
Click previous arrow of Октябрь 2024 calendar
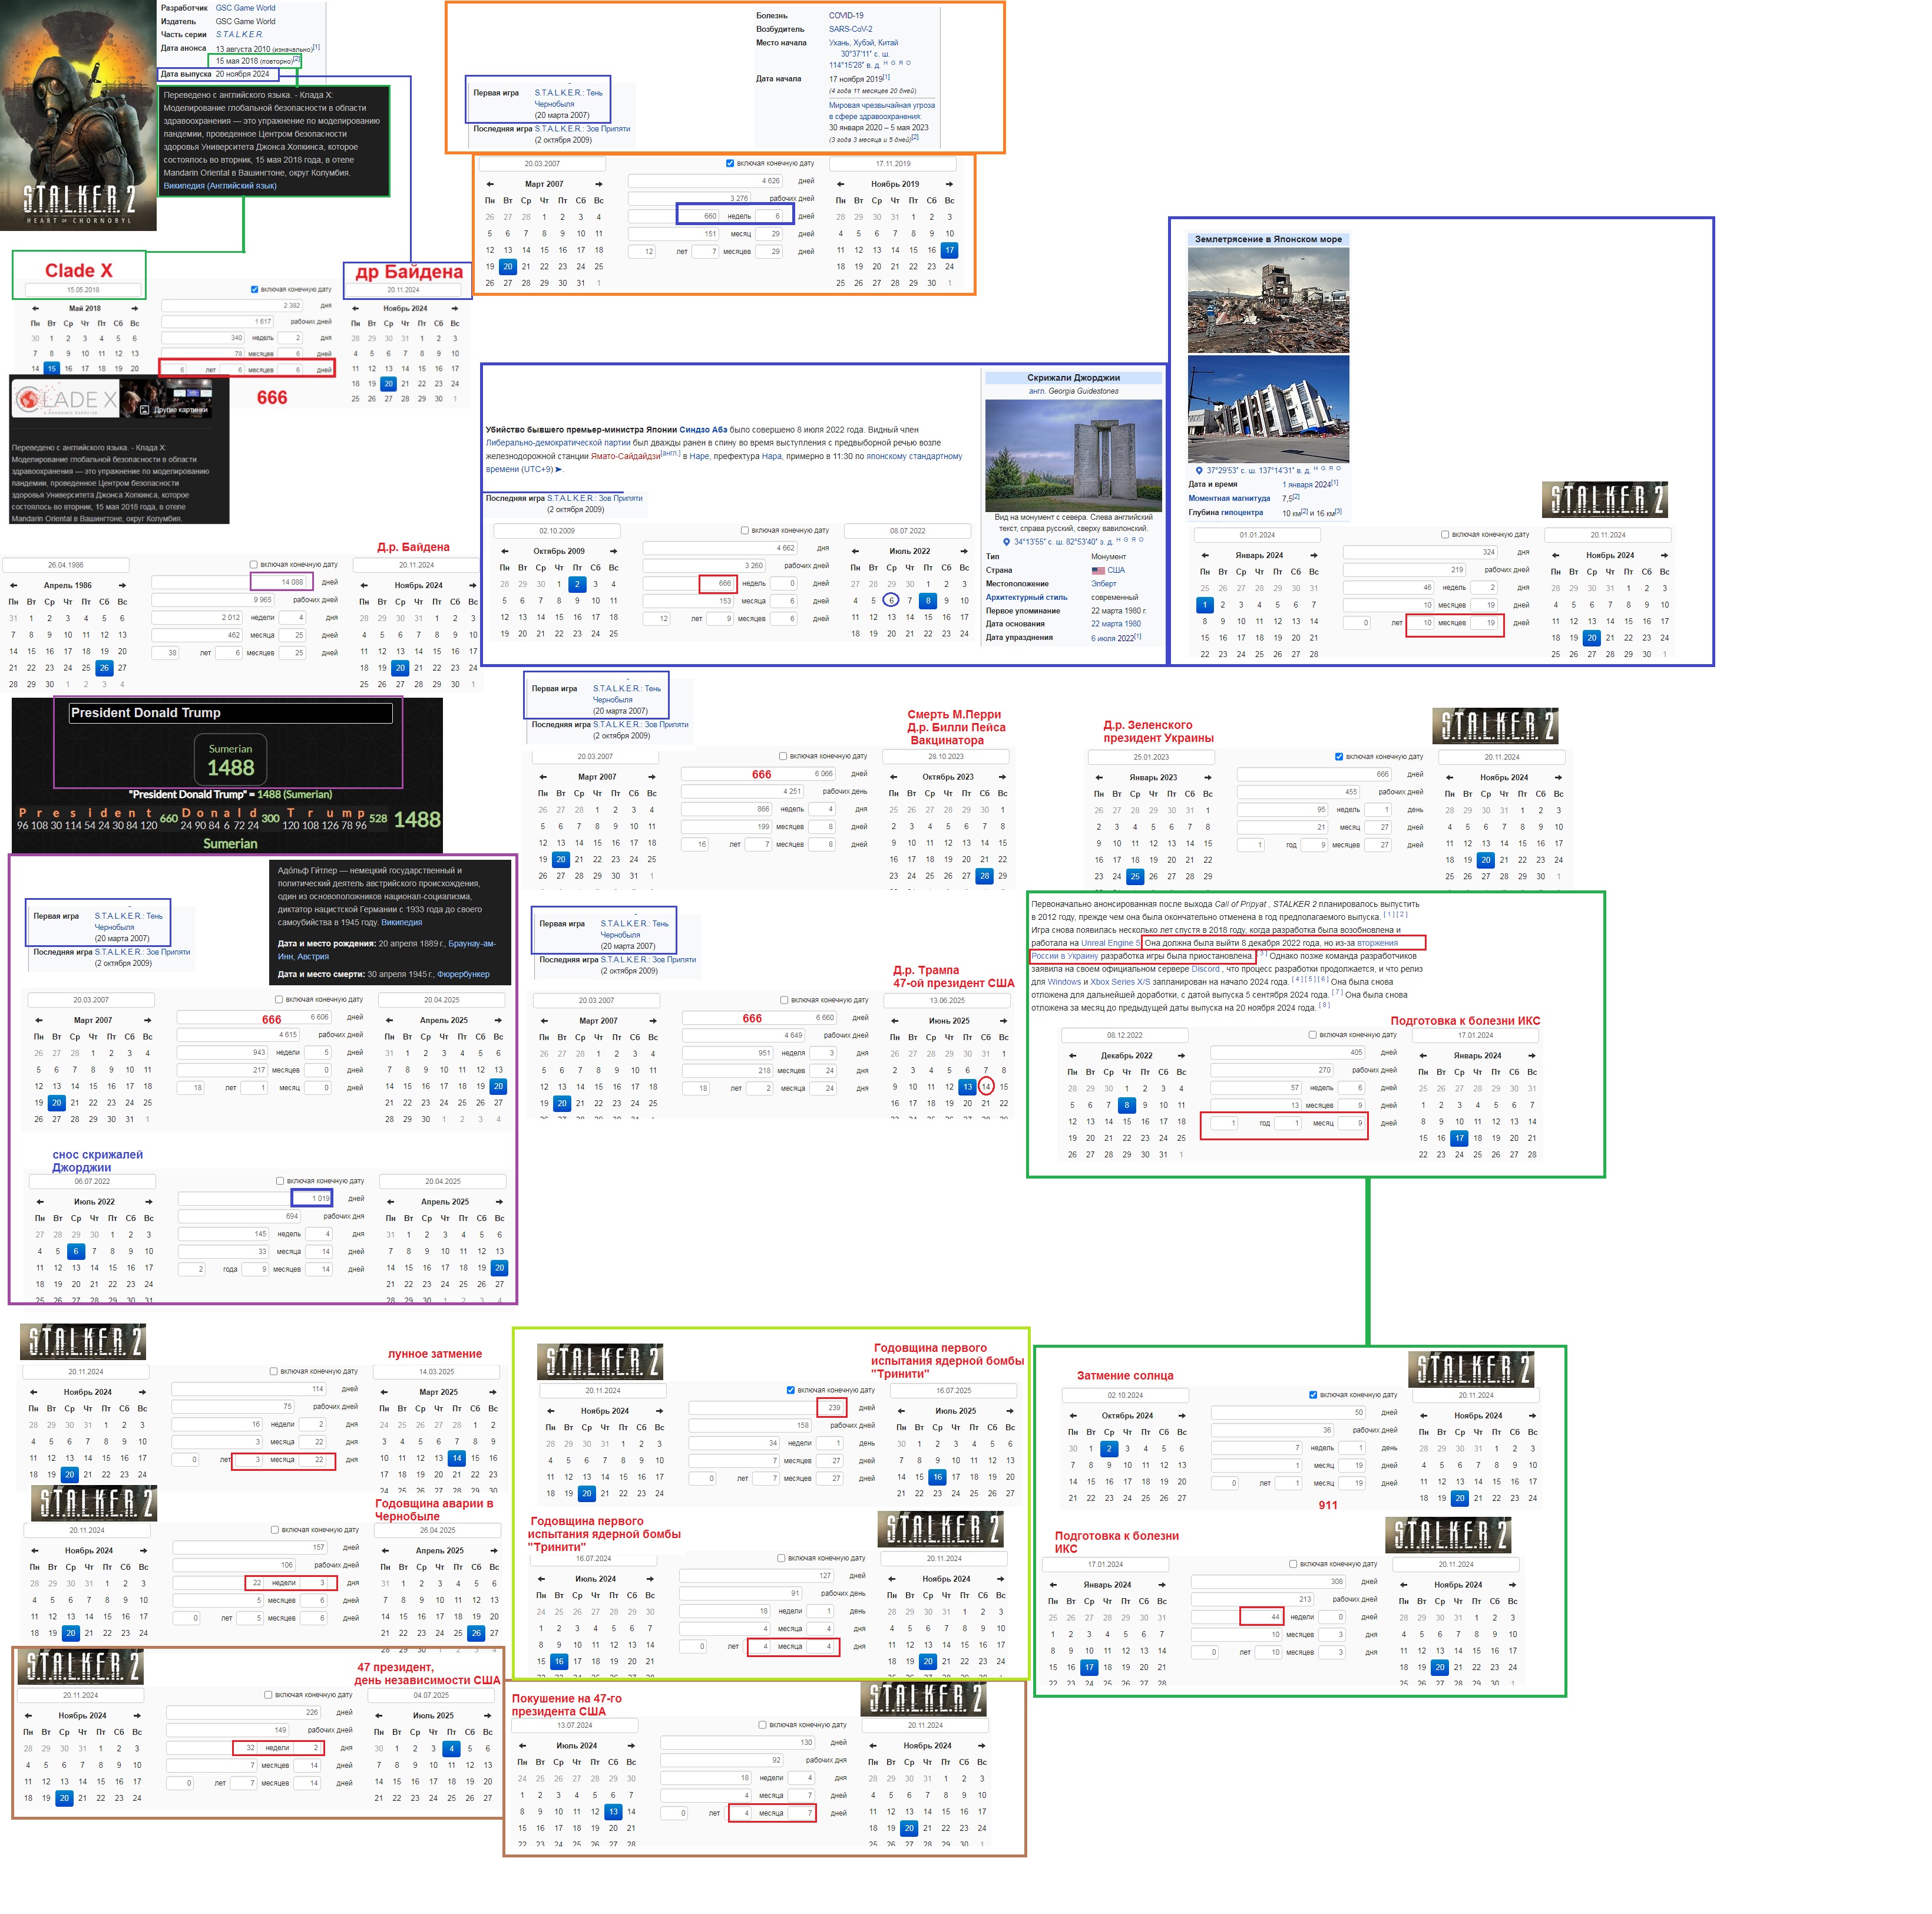click(x=1073, y=1415)
